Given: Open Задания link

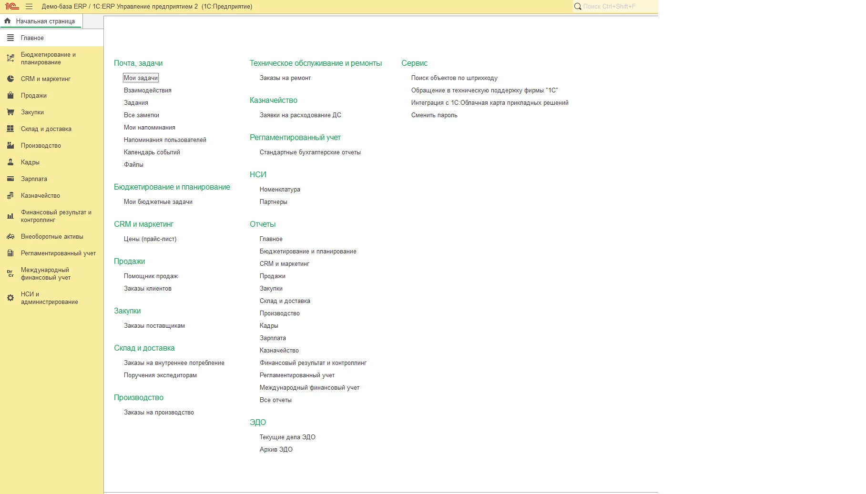Looking at the screenshot, I should pos(136,102).
